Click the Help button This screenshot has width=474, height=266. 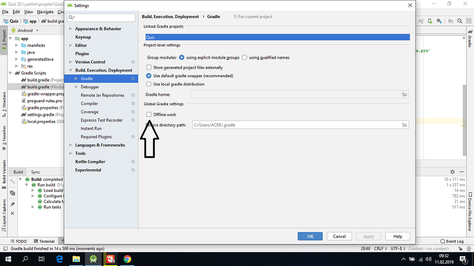[397, 236]
